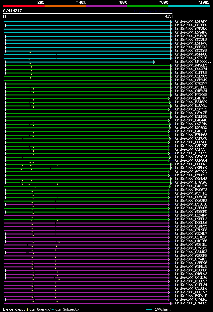Viewport: 213px width, 312px height.
Task: Open hit UniRef100_B9S4K6
Action: tap(191, 33)
